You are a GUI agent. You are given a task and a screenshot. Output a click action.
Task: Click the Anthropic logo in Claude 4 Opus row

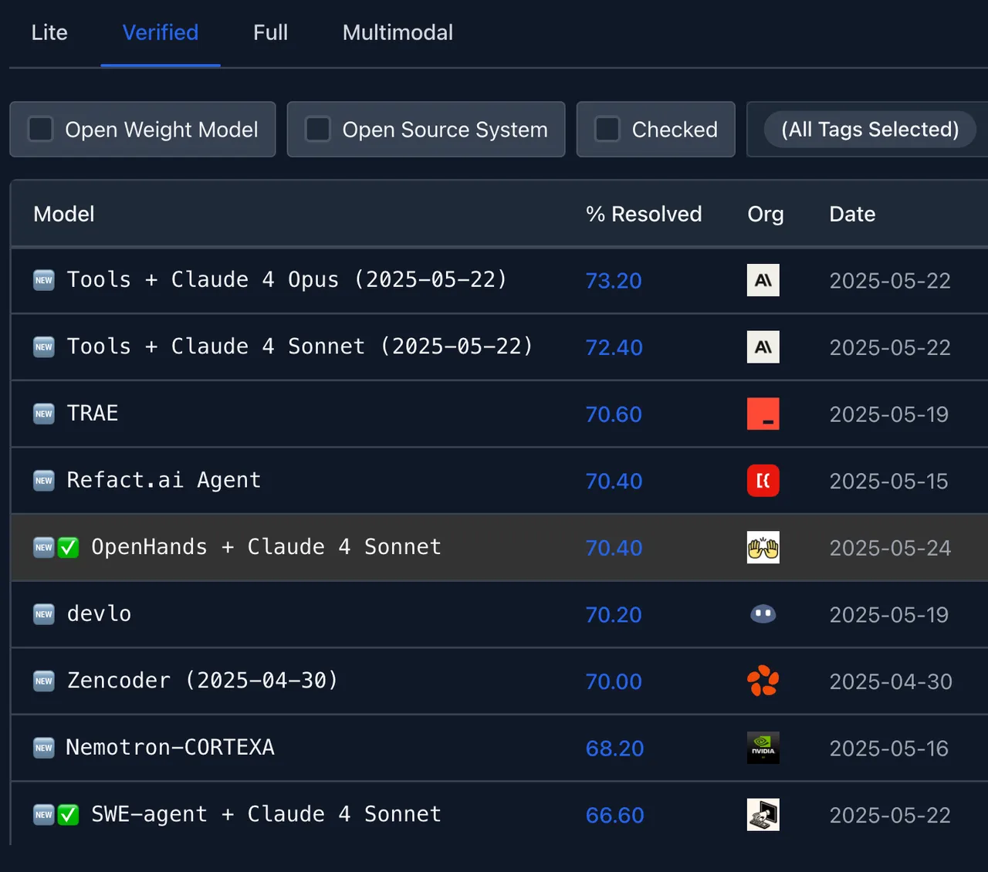click(763, 280)
